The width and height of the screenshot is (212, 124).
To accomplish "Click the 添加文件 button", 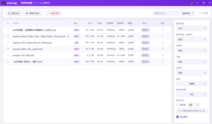I will (14, 13).
